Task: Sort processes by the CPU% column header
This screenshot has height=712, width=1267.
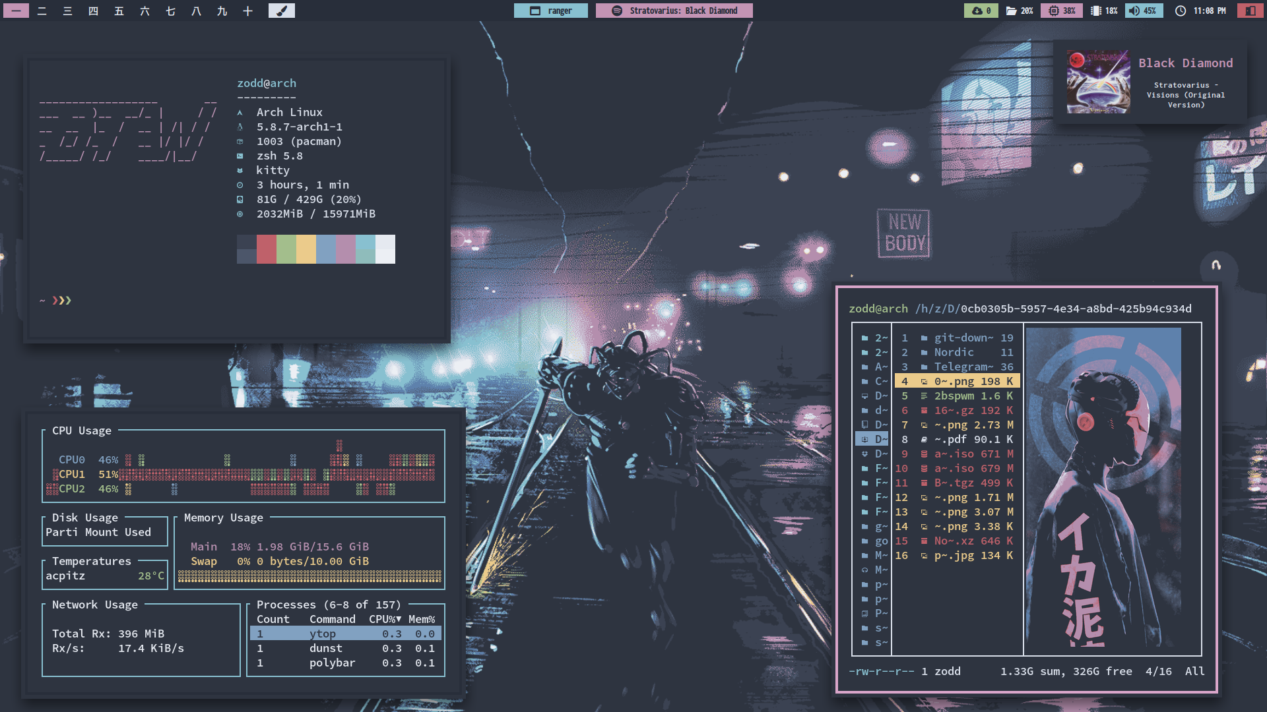Action: point(384,619)
